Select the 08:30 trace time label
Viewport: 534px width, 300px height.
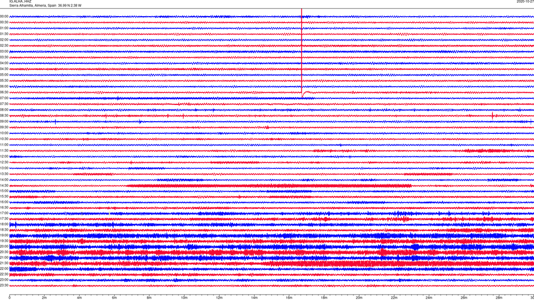point(4,116)
